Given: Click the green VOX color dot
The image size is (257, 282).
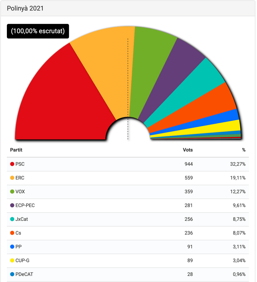Looking at the screenshot, I should point(12,192).
